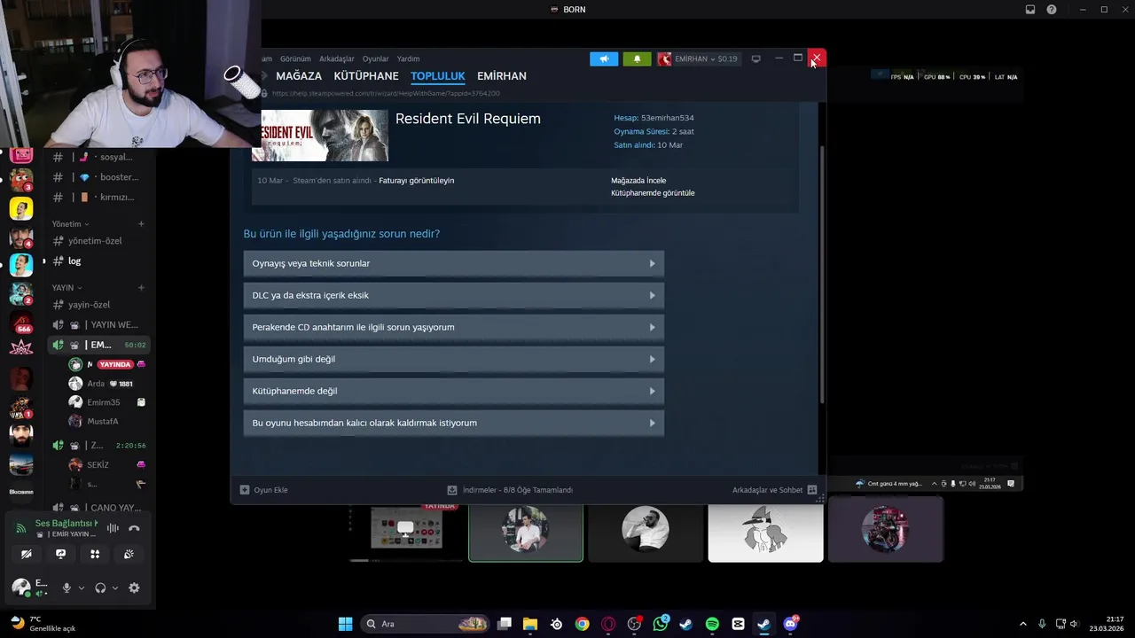Toggle Discord camera on
Viewport: 1135px width, 638px height.
[x=27, y=554]
